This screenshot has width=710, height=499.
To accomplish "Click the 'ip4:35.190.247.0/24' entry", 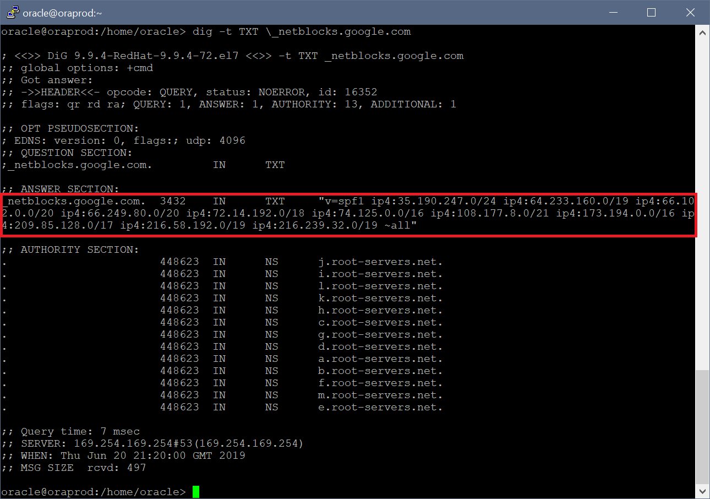I will 434,201.
